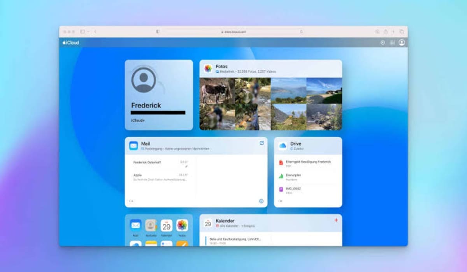Launch Mail from the app icon grid
This screenshot has width=467, height=272.
pos(135,225)
